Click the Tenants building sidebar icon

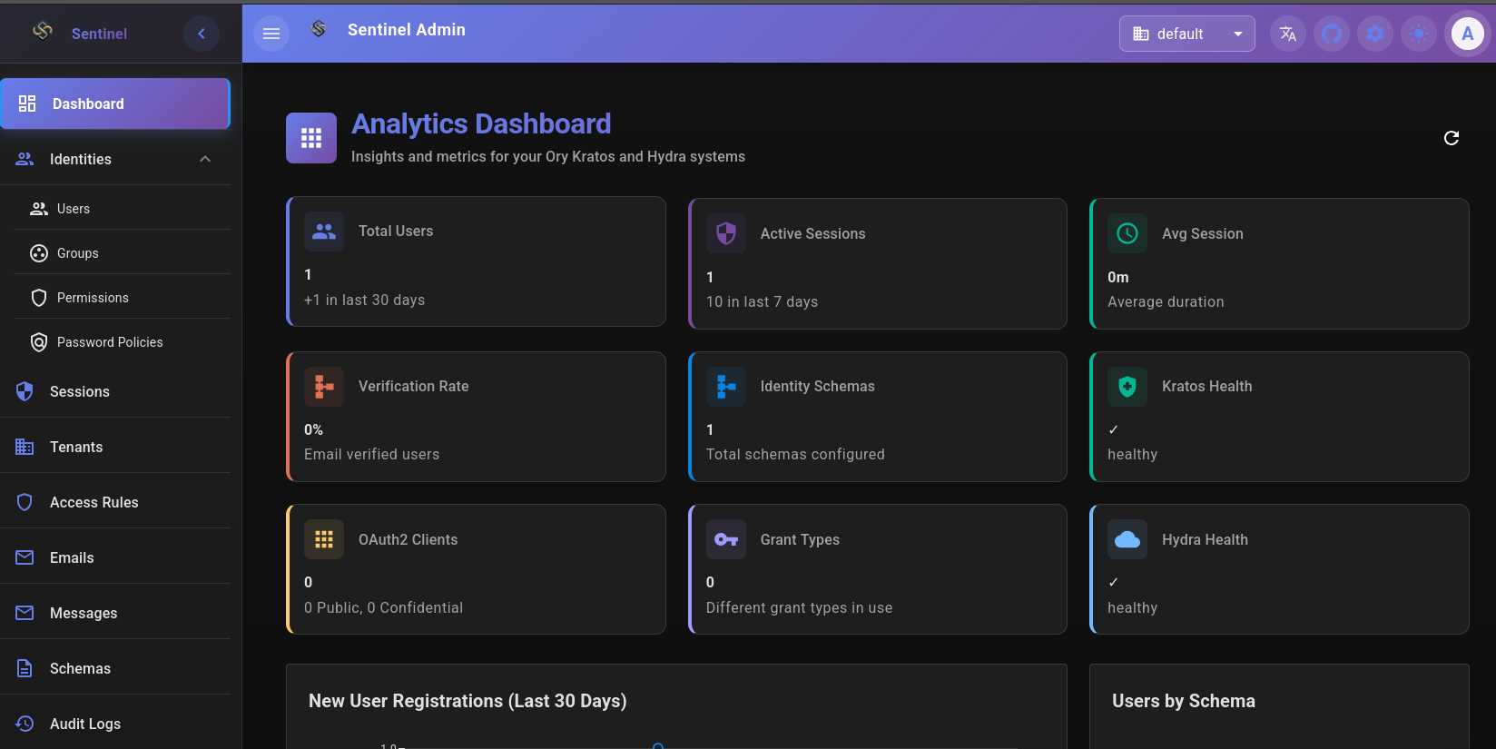click(x=25, y=447)
